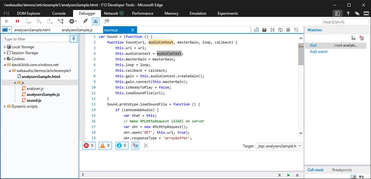Screen dimensions: 371x179
Task: Switch to the analysersSample.js document tab
Action: (77, 30)
